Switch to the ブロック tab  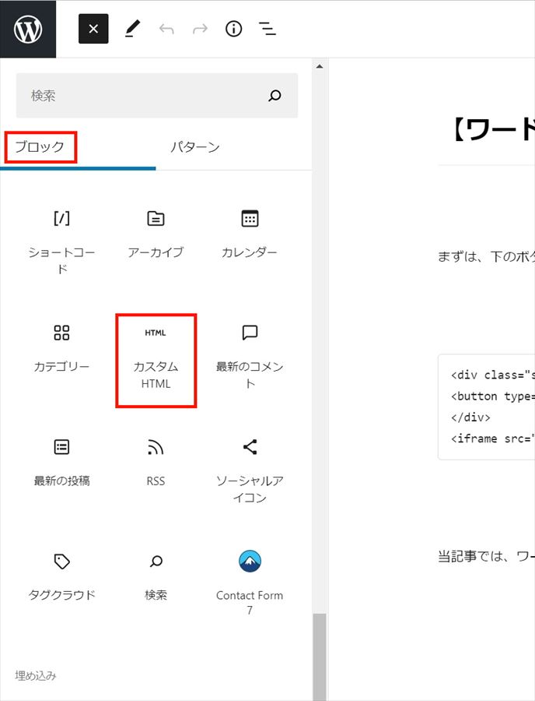[40, 147]
